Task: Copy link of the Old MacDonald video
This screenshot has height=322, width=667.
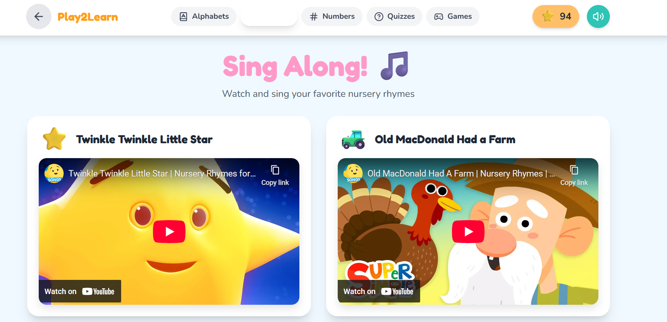Action: click(574, 175)
